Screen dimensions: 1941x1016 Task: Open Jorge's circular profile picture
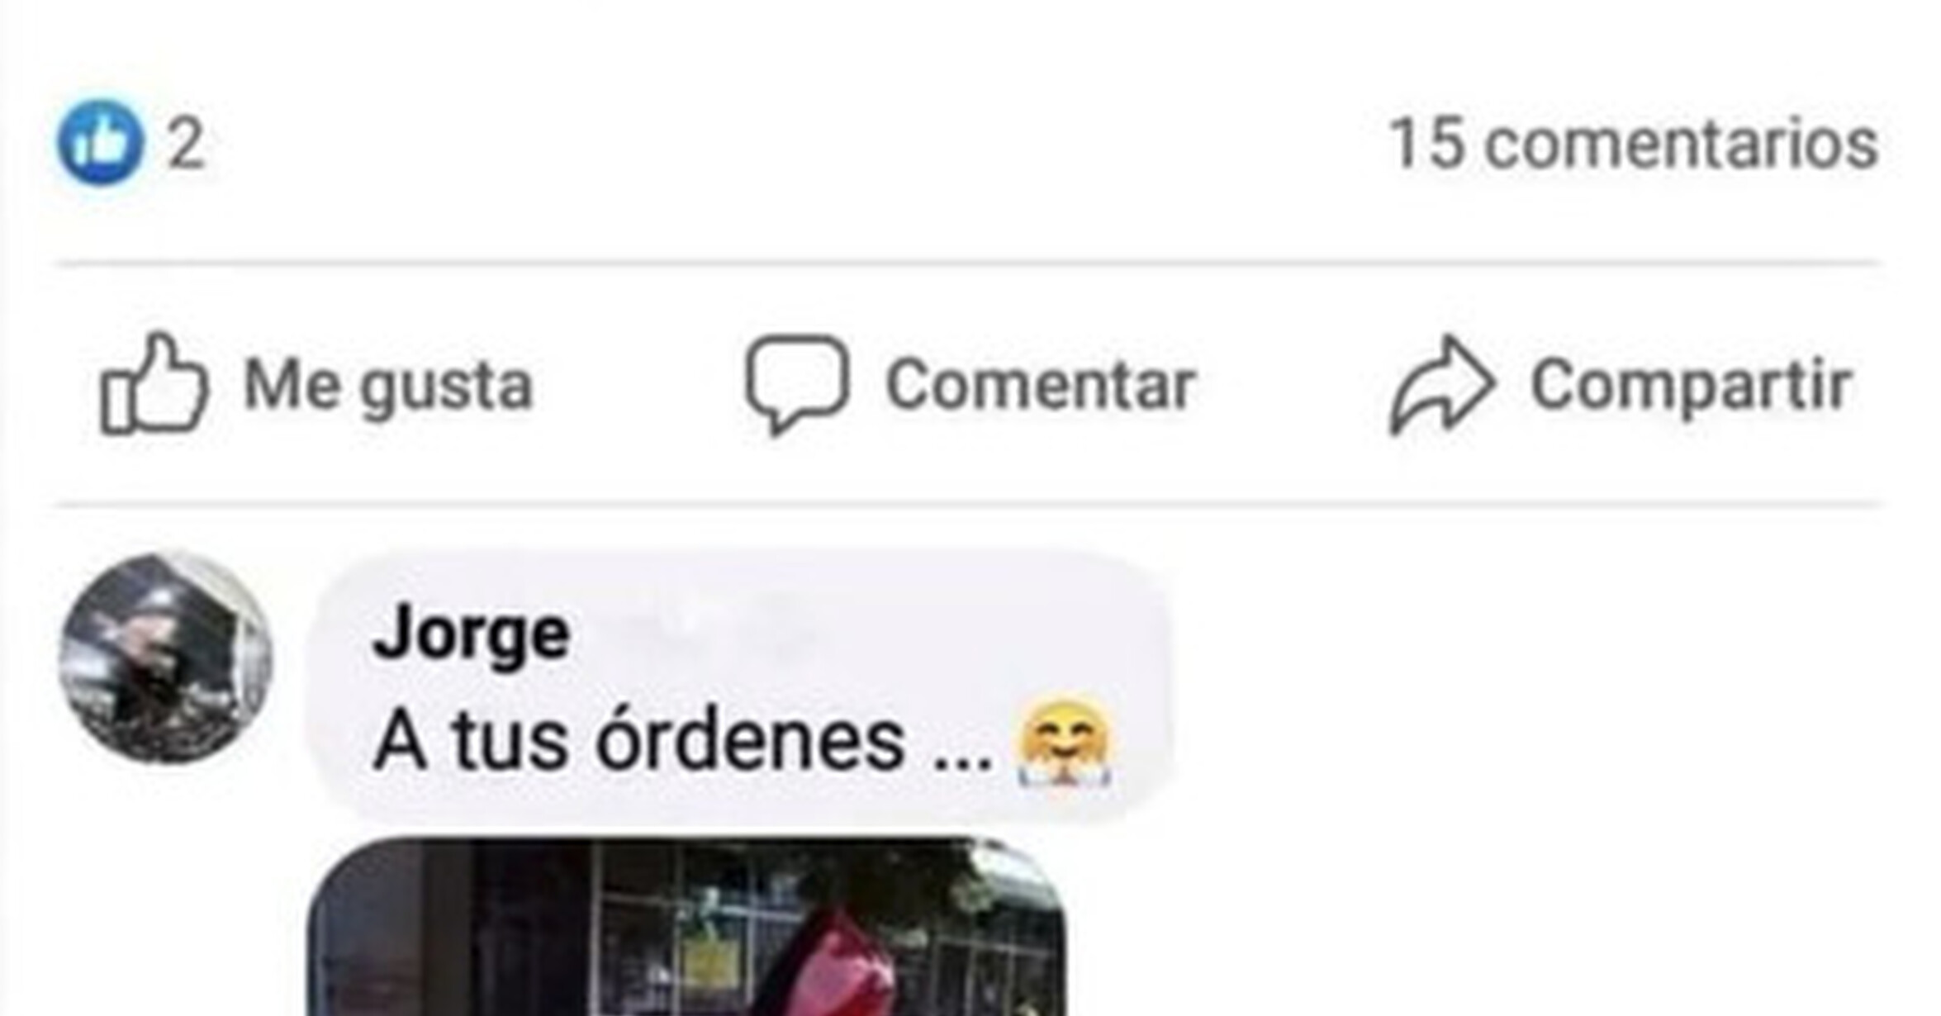165,658
